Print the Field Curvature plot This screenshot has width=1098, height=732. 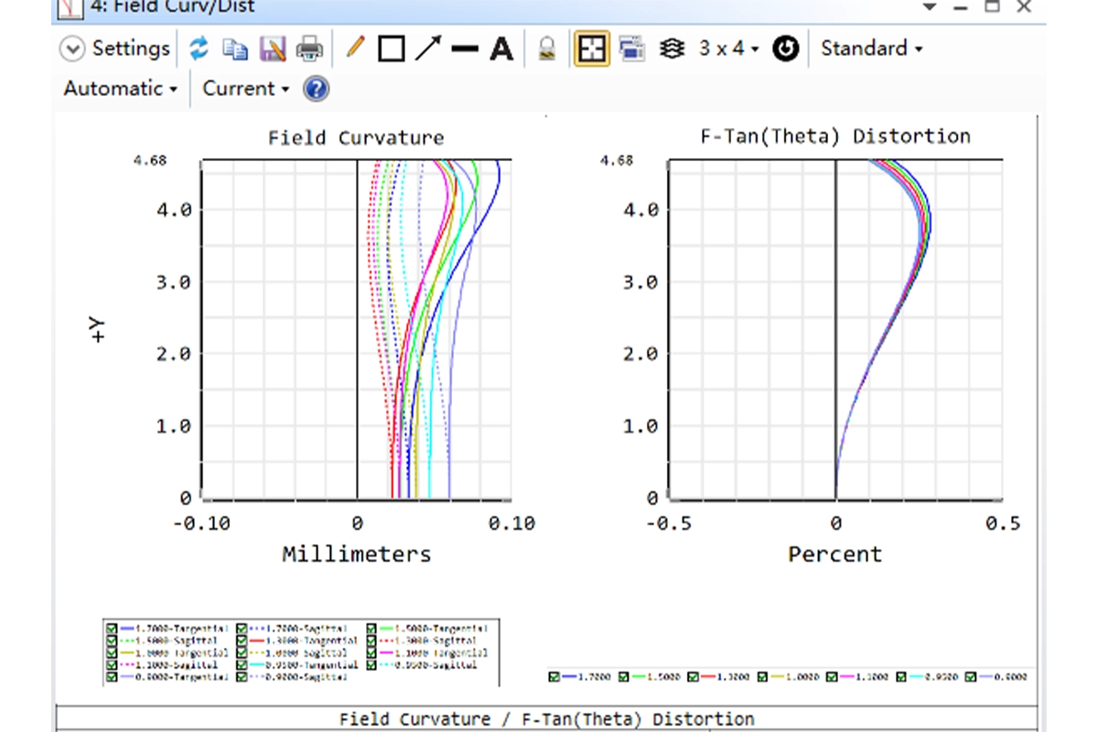(309, 48)
